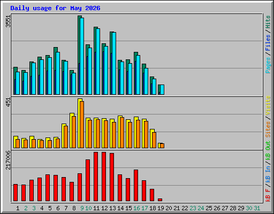
Task: Click the blue "Files" legend label
Action: [268, 43]
